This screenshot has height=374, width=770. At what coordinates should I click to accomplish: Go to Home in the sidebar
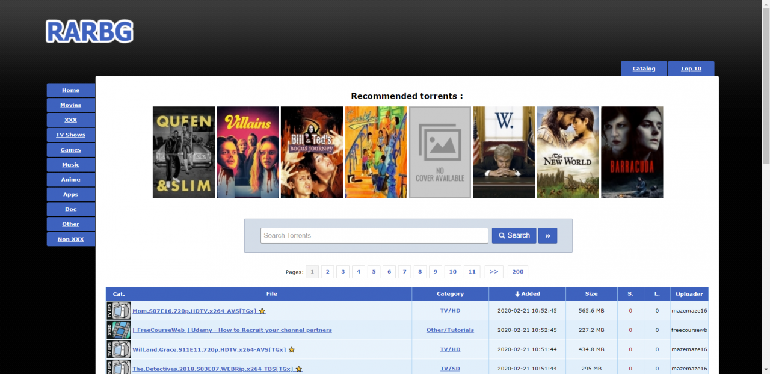(71, 90)
